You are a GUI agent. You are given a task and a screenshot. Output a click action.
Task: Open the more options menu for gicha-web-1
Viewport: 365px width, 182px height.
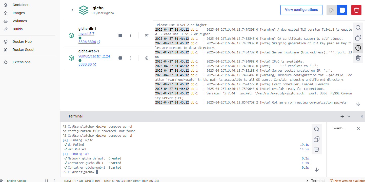[x=130, y=58]
